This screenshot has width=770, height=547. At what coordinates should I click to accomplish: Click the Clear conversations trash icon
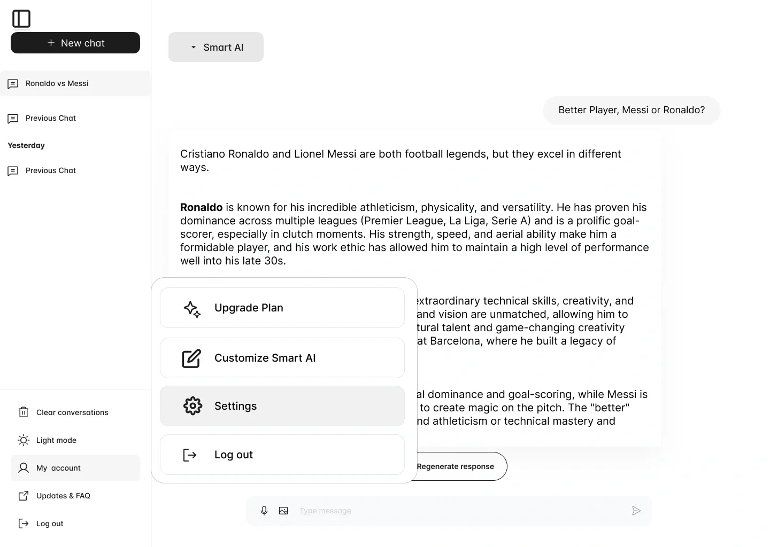24,412
